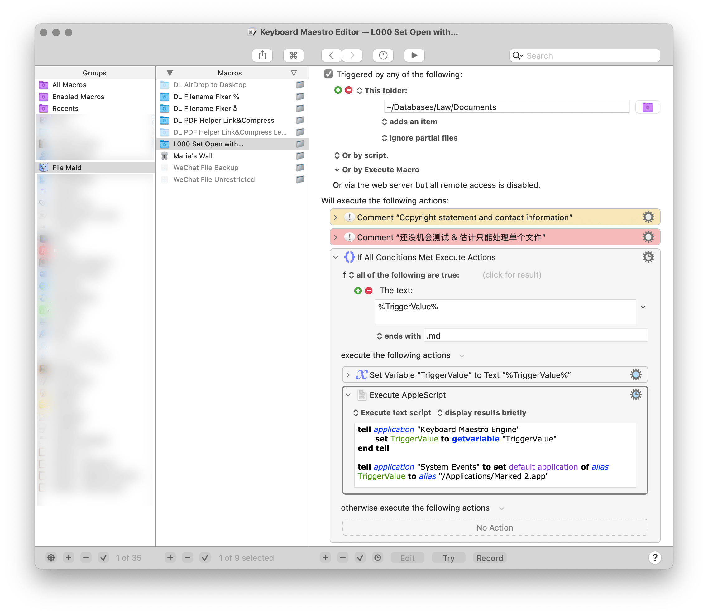This screenshot has width=708, height=615.
Task: Click the Command-key trigger toolbar button
Action: [294, 55]
